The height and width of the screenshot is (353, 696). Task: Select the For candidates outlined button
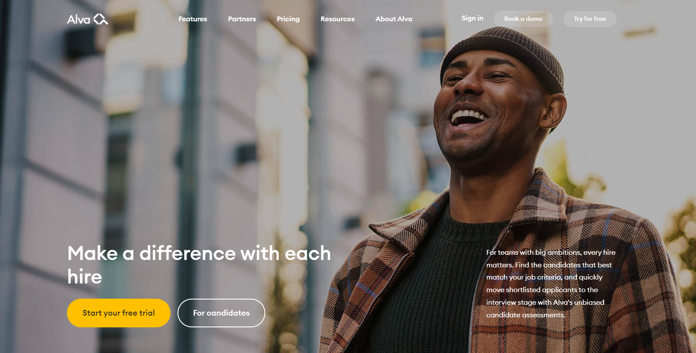[221, 313]
